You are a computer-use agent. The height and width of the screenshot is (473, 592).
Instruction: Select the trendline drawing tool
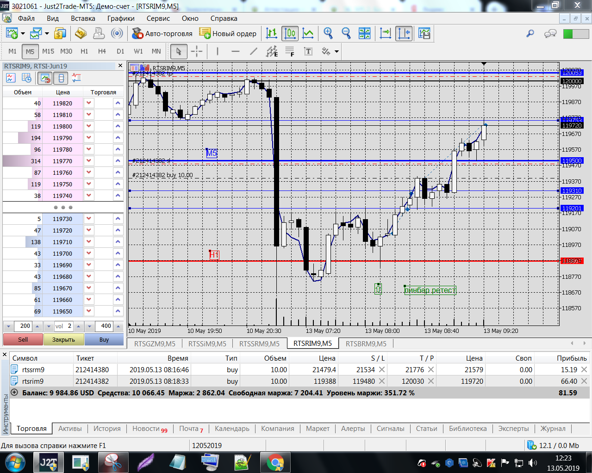253,51
